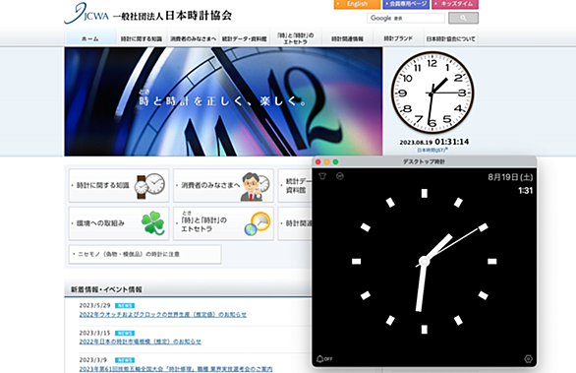Click the magnifier search button
576x373 pixels.
(463, 18)
